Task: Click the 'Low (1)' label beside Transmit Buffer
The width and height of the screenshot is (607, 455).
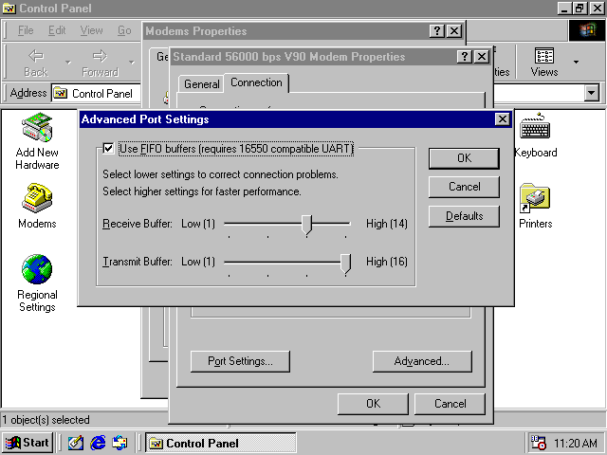Action: pyautogui.click(x=198, y=262)
